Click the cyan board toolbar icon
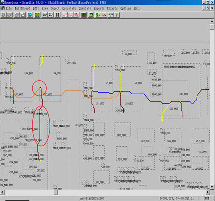Screen dimensions: 215x201 pyautogui.click(x=30, y=15)
